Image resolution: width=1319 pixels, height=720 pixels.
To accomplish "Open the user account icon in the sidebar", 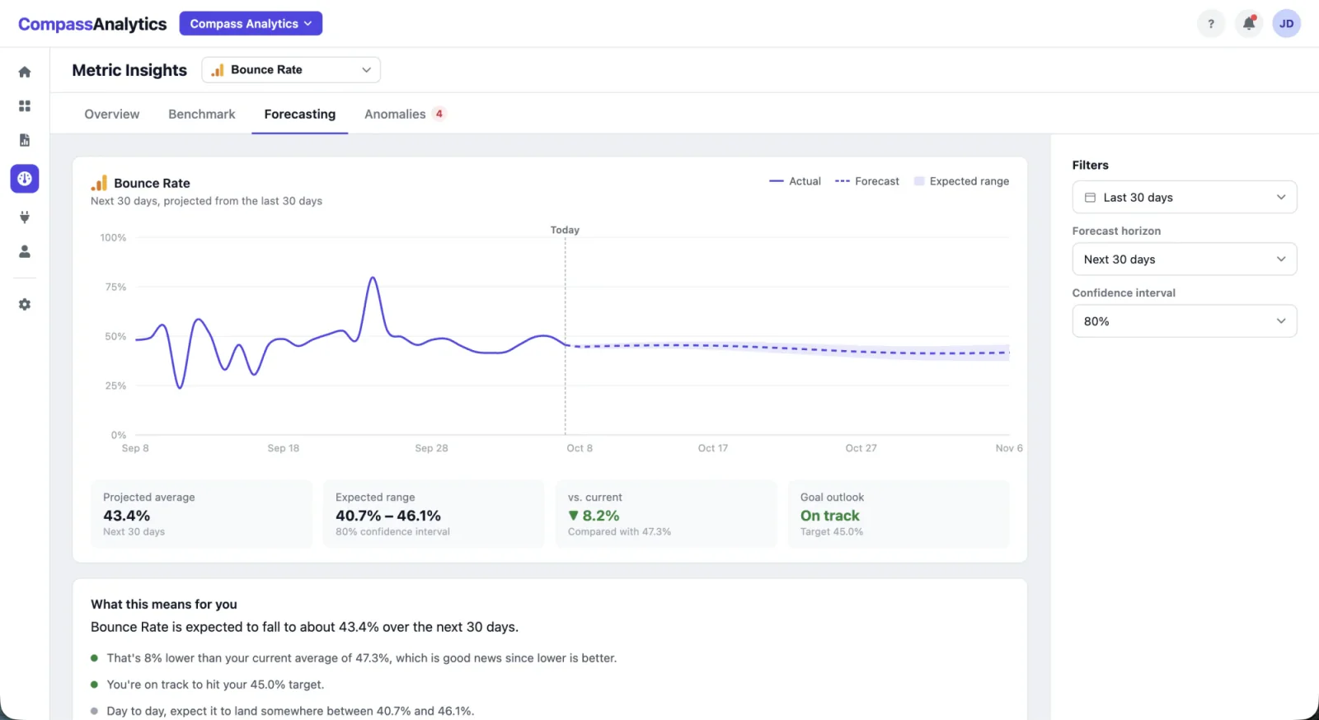I will coord(25,251).
